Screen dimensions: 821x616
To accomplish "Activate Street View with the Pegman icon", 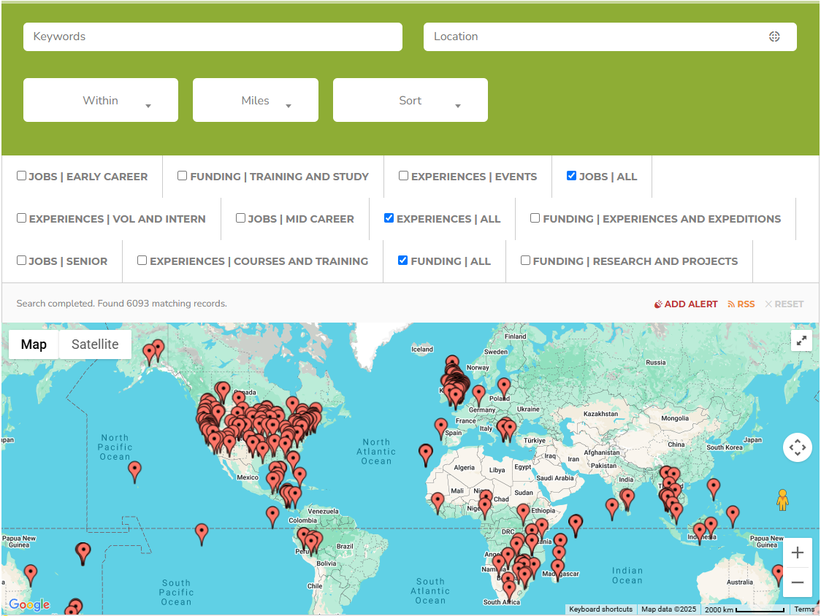I will point(782,500).
